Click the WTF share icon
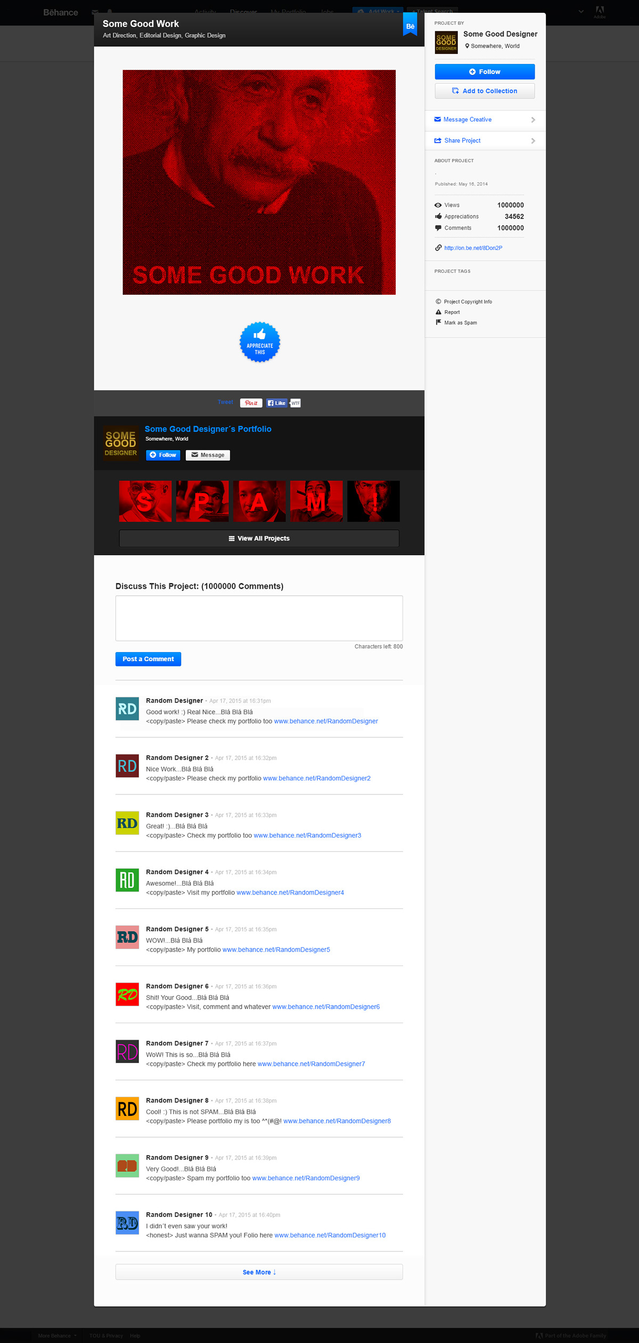Viewport: 639px width, 1343px height. click(296, 403)
